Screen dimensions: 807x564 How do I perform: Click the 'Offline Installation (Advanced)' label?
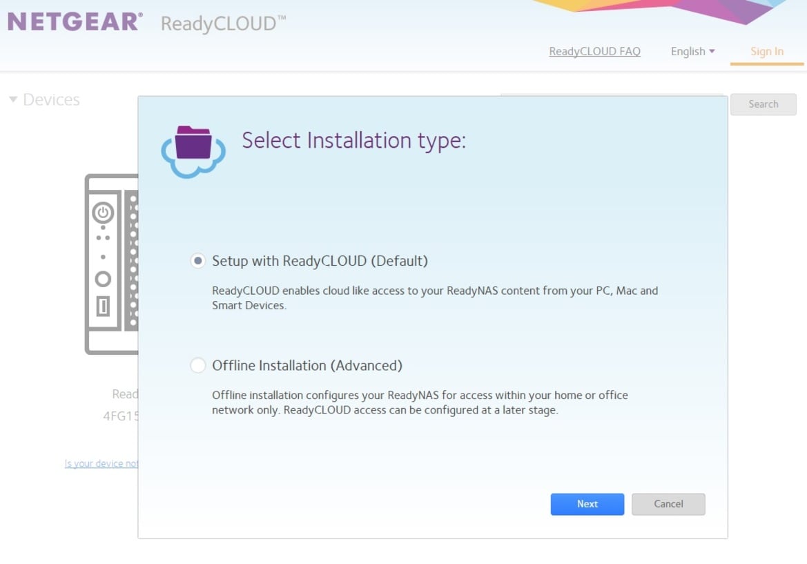click(x=307, y=365)
